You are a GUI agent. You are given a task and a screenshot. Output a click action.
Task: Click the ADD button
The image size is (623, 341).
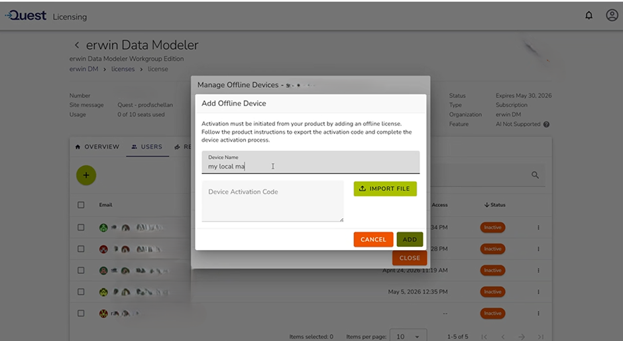tap(410, 239)
